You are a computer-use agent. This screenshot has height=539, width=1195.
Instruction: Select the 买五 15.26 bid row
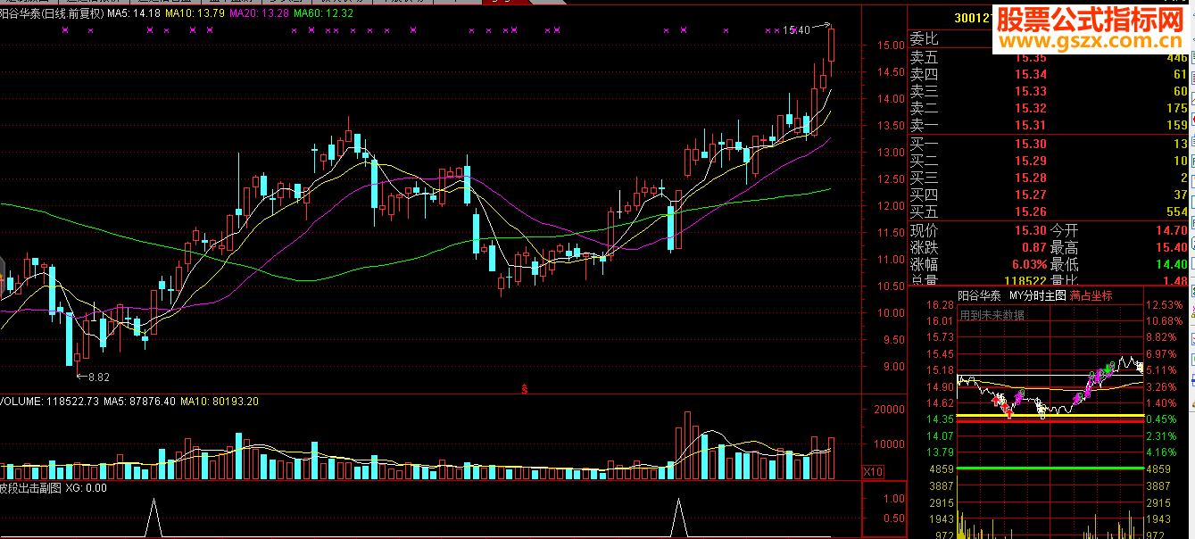click(1050, 211)
